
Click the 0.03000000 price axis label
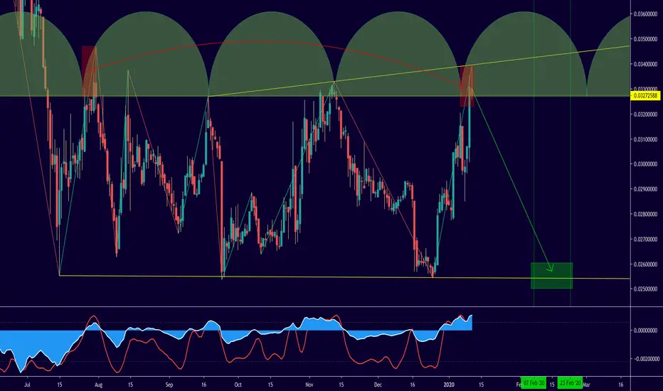645,164
